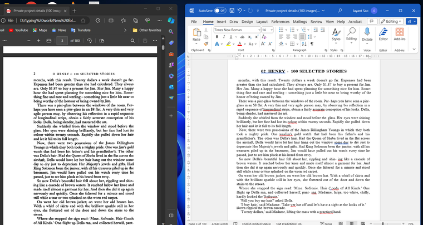The width and height of the screenshot is (423, 225).
Task: Adjust the Word zoom slider
Action: point(383,223)
